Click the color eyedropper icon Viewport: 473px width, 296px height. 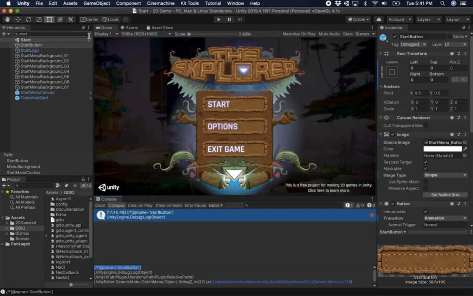click(x=465, y=149)
